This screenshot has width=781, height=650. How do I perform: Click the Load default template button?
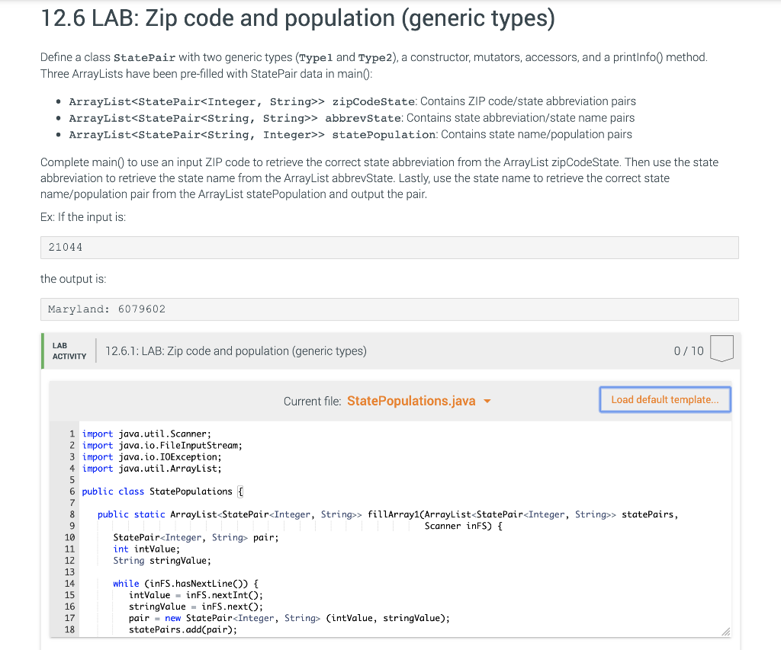664,399
